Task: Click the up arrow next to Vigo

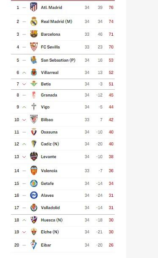Action: pyautogui.click(x=24, y=107)
